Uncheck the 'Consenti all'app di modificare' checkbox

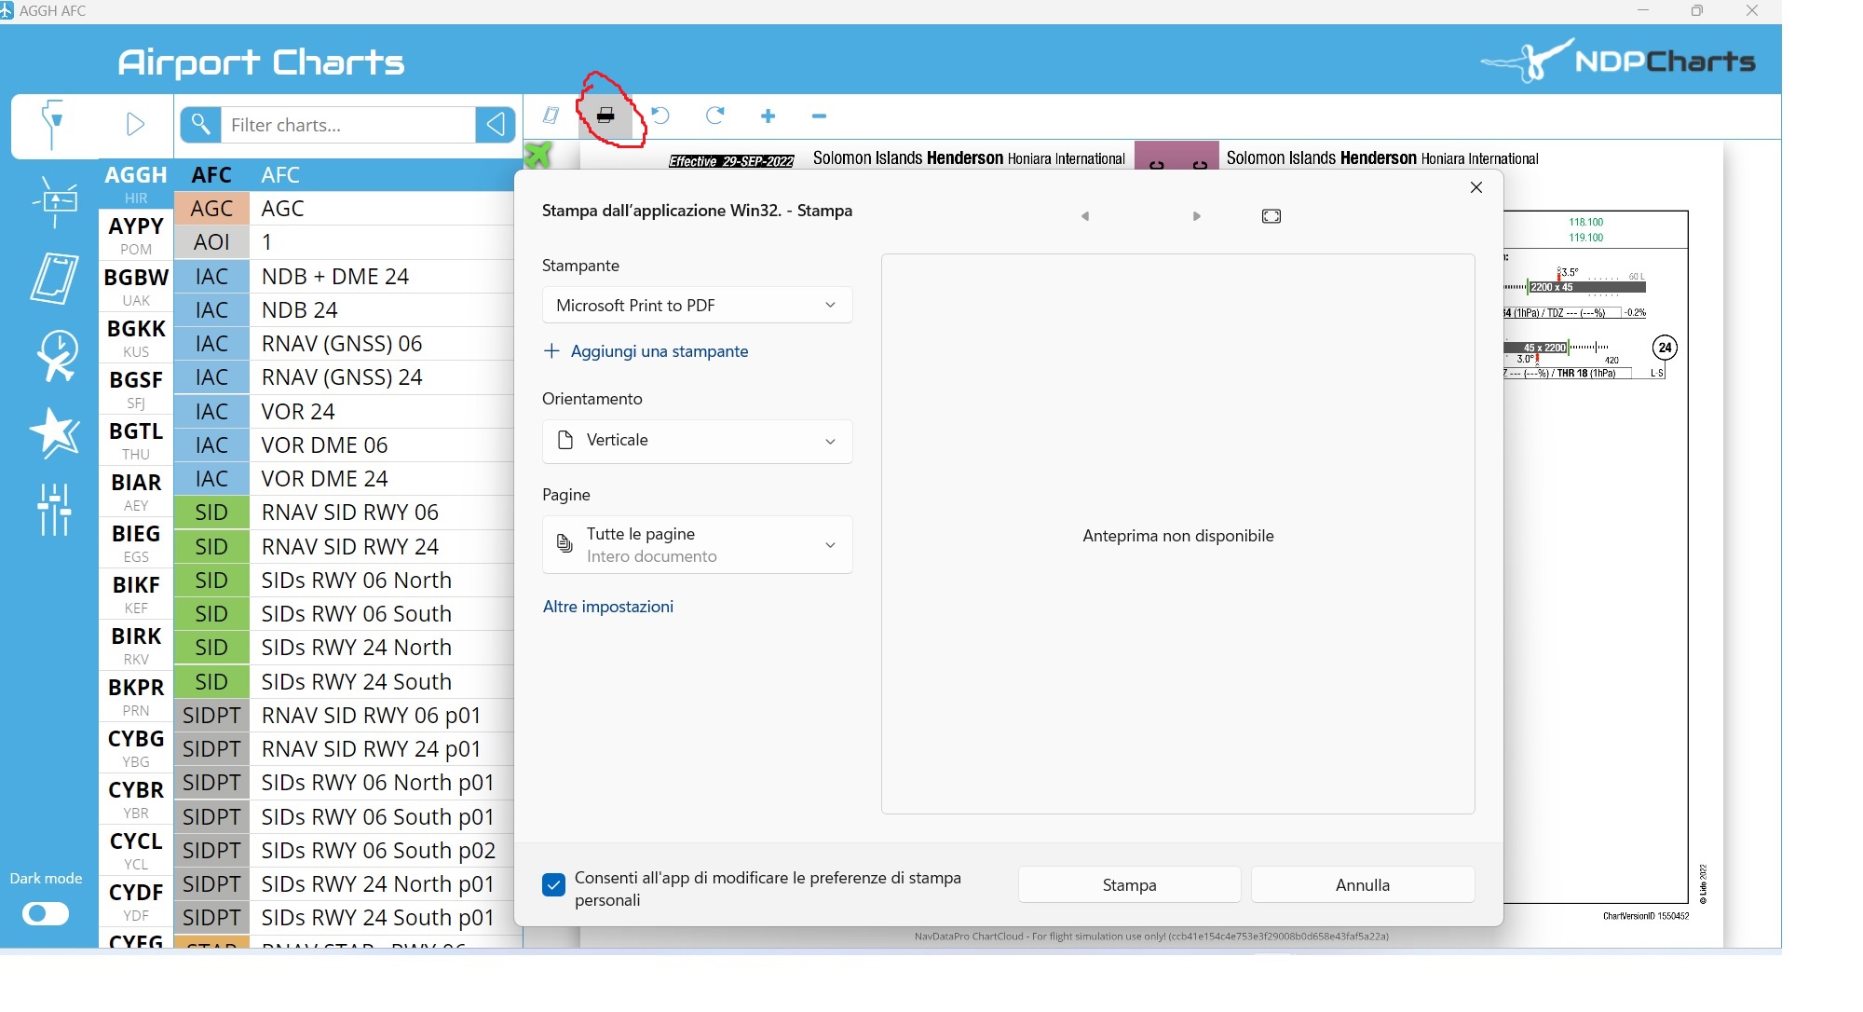tap(553, 884)
